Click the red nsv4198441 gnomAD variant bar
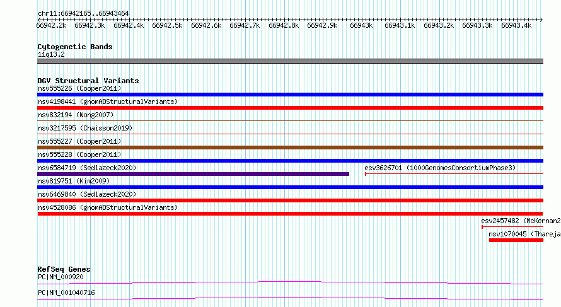561x307 pixels. point(290,108)
